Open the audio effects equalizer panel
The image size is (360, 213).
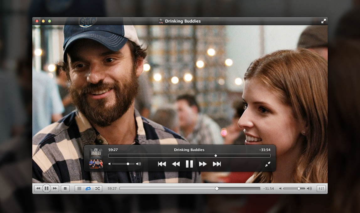(321, 189)
